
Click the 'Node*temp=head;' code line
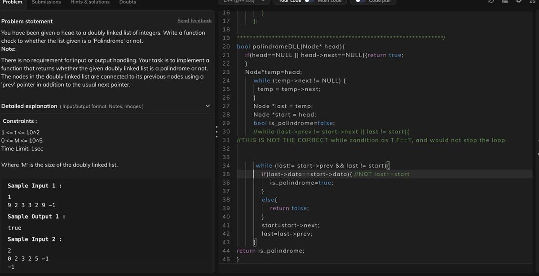click(274, 72)
